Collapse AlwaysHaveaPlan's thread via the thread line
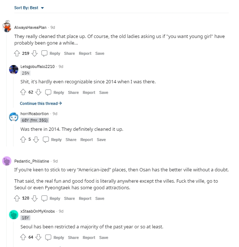Image resolution: width=239 pixels, height=247 pixels. pos(7,90)
